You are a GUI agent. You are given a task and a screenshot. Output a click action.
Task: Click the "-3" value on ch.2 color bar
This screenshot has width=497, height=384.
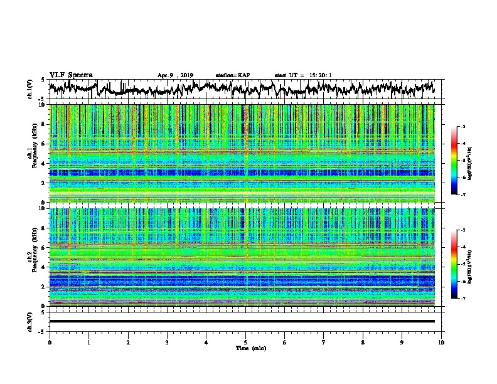click(463, 230)
